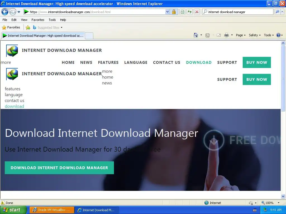Click the lowercase 'features' link
The width and height of the screenshot is (286, 214).
click(x=12, y=89)
